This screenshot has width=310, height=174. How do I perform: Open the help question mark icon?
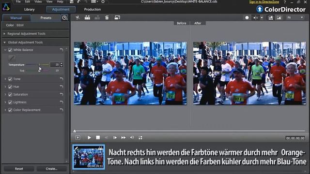(x=285, y=2)
